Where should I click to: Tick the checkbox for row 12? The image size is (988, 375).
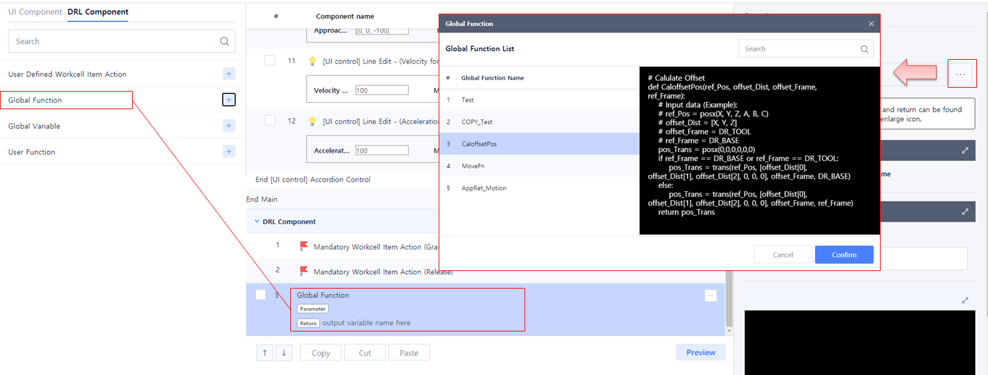click(269, 121)
